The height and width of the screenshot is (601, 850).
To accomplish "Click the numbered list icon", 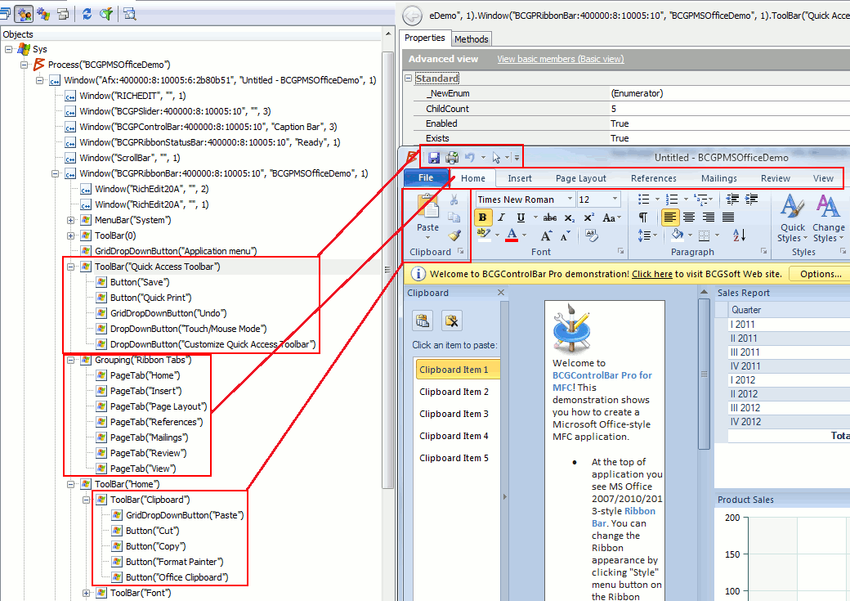I will click(x=672, y=200).
